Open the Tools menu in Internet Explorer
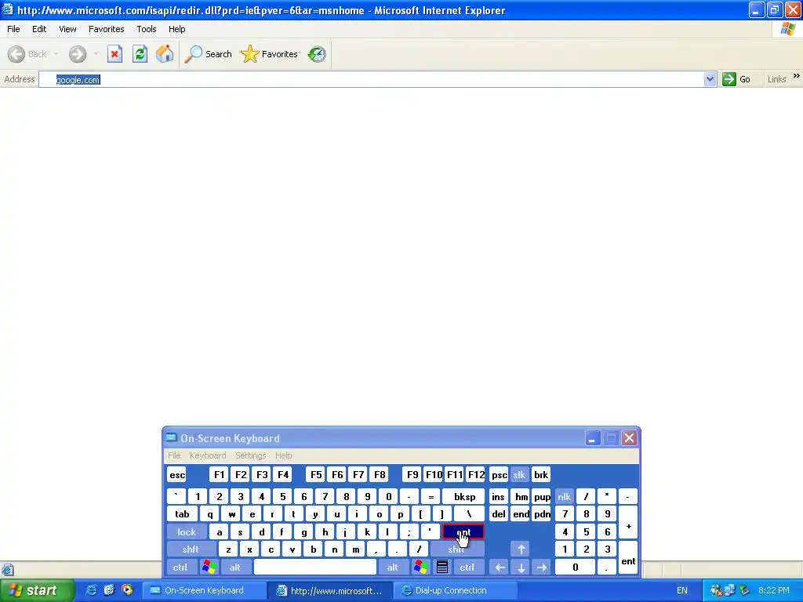Viewport: 803px width, 602px height. click(x=147, y=29)
